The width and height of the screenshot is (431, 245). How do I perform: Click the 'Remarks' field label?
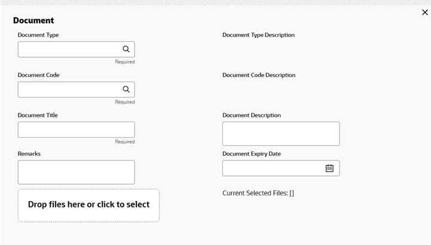point(29,153)
